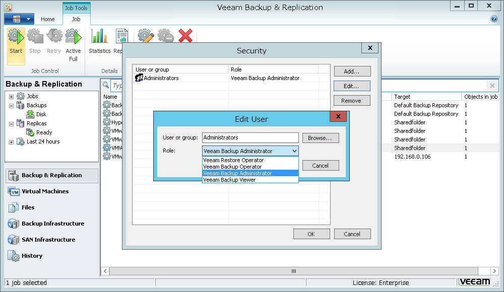The width and height of the screenshot is (504, 292).
Task: Click Add... in Security dialog
Action: (x=352, y=71)
